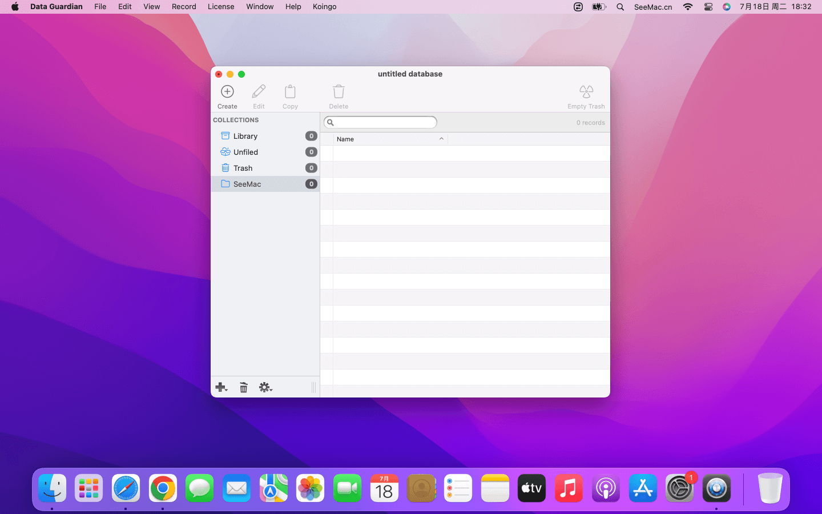Viewport: 822px width, 514px height.
Task: Open the File menu
Action: [x=100, y=7]
